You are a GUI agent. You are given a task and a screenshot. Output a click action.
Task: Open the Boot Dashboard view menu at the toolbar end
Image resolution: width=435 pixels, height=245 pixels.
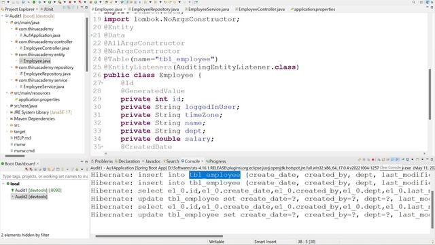(87, 169)
